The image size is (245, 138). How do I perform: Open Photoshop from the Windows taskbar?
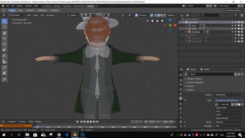[83, 135]
